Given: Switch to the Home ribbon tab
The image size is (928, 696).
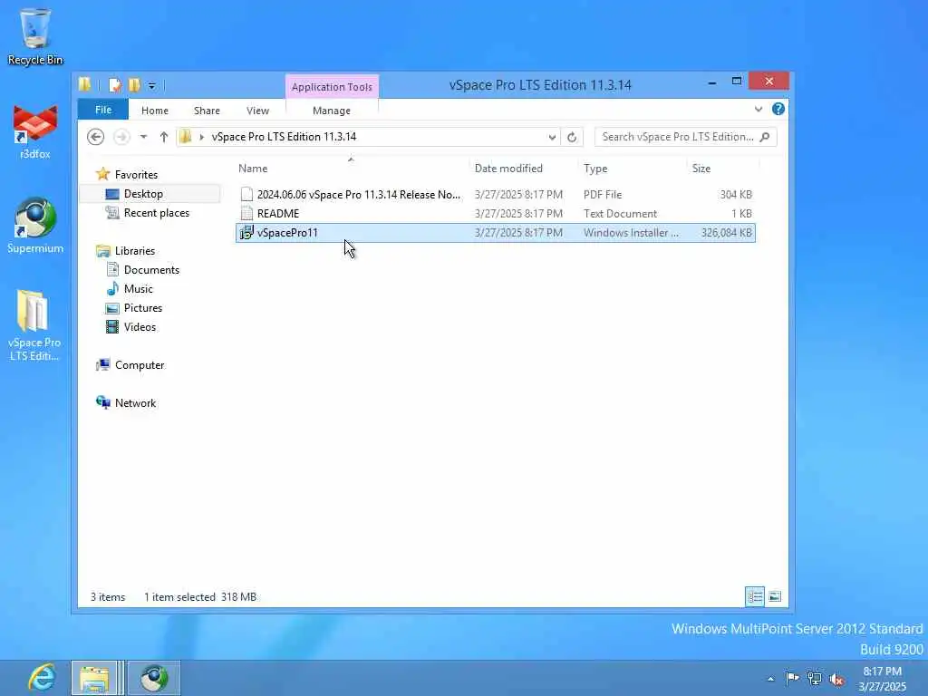Looking at the screenshot, I should coord(154,111).
